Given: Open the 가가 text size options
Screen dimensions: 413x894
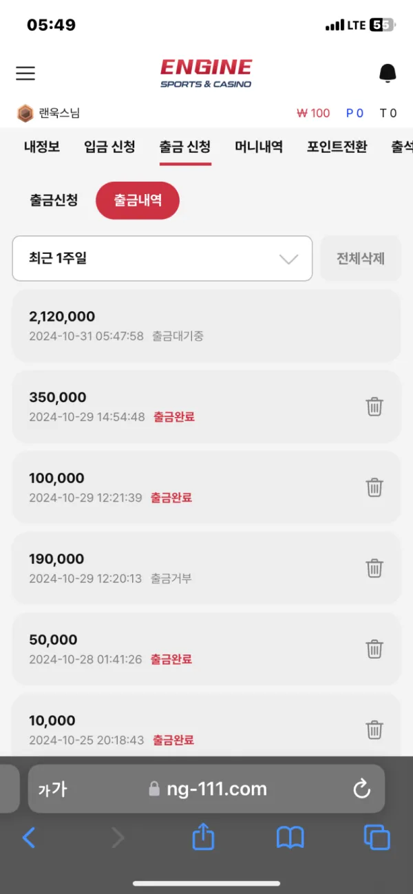Looking at the screenshot, I should [x=52, y=789].
